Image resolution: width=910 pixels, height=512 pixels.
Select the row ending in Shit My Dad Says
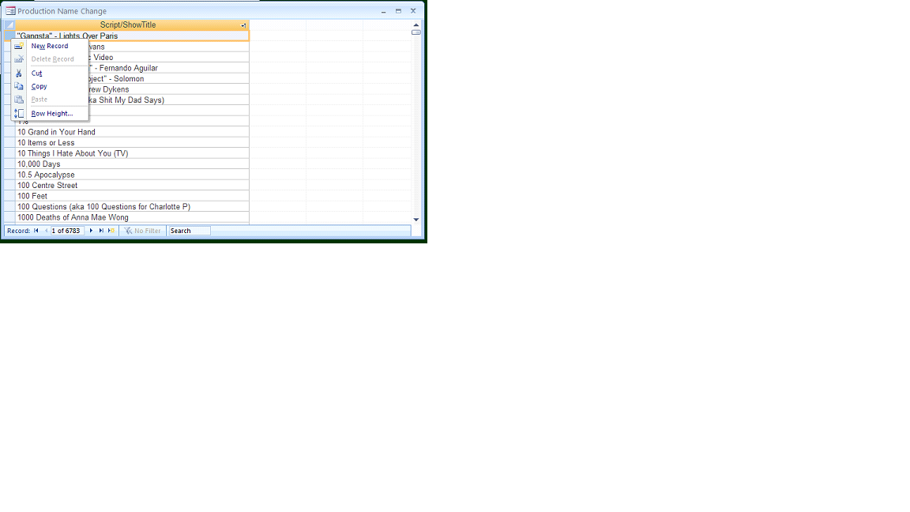[x=168, y=100]
